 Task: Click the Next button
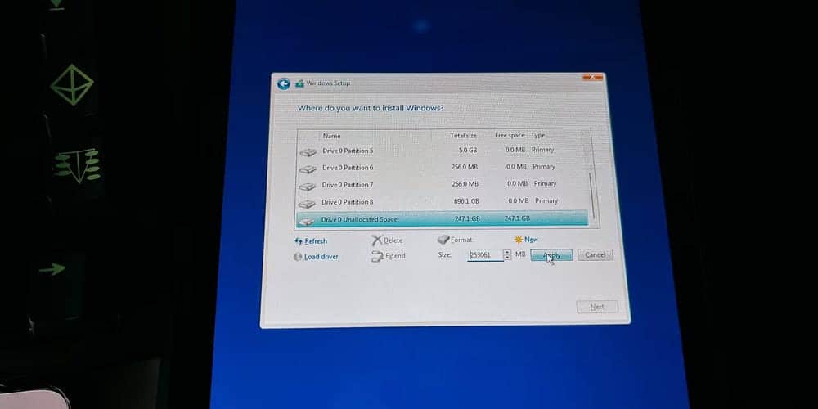pyautogui.click(x=597, y=307)
